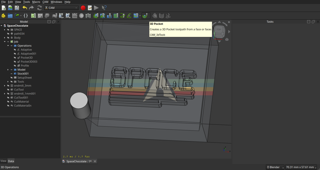Refresh and recompute the document
The width and height of the screenshot is (320, 170).
(x=39, y=8)
